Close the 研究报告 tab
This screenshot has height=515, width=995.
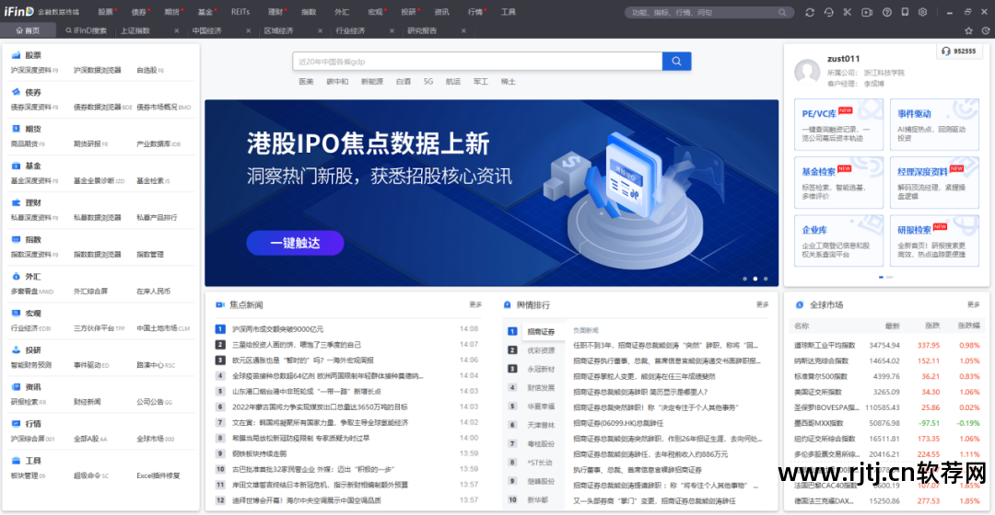coord(463,30)
